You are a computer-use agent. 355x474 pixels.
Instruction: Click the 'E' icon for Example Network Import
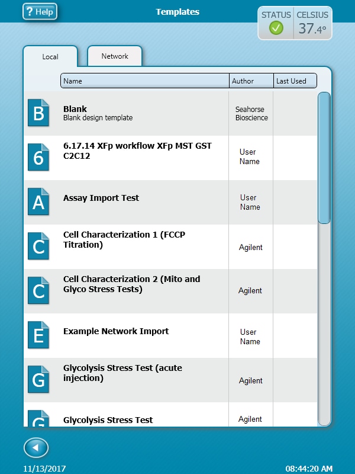[x=38, y=335]
